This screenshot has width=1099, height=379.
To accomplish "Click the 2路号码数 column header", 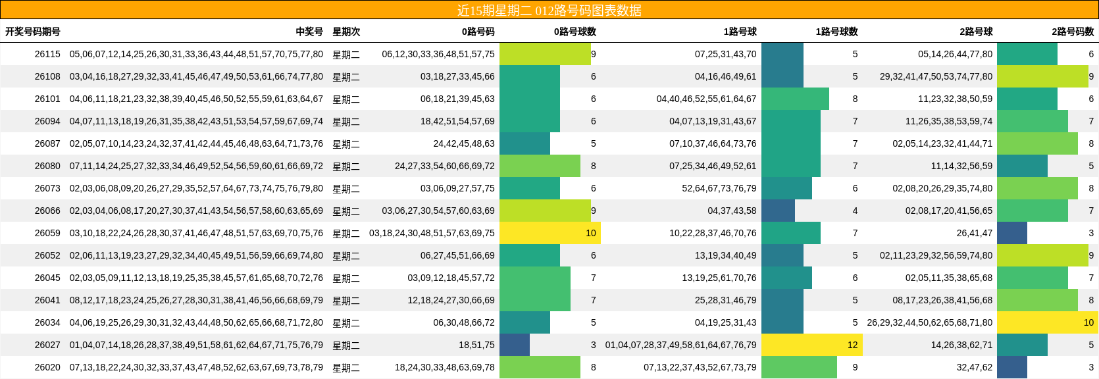I will [x=1073, y=32].
